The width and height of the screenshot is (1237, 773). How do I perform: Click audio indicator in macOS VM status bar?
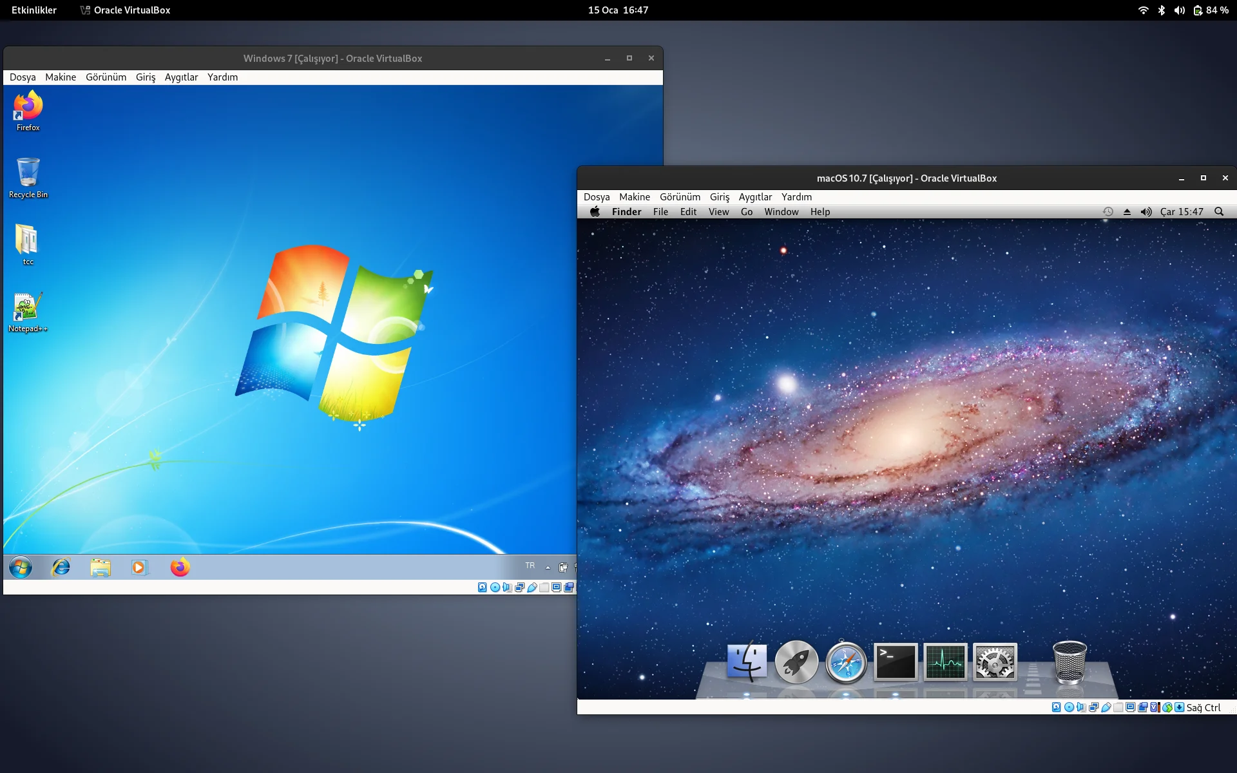(1081, 707)
